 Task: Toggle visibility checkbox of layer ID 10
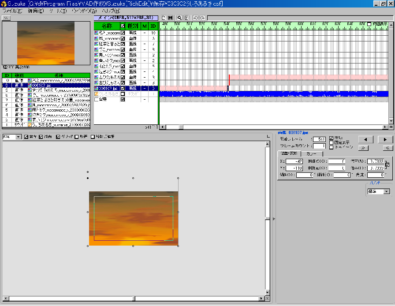point(123,33)
